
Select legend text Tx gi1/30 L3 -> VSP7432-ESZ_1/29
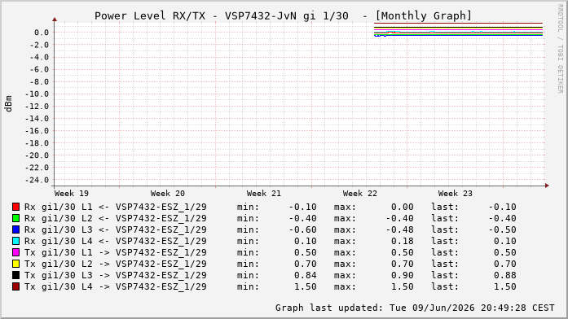pos(116,275)
